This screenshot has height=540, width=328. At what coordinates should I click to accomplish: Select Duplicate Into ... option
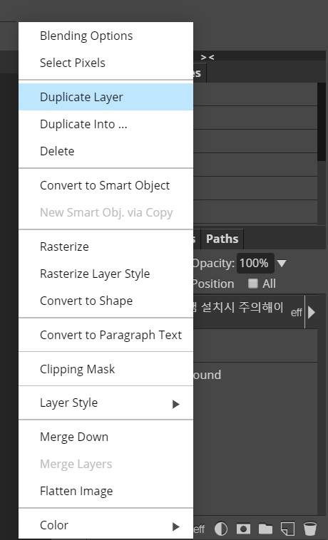click(106, 124)
